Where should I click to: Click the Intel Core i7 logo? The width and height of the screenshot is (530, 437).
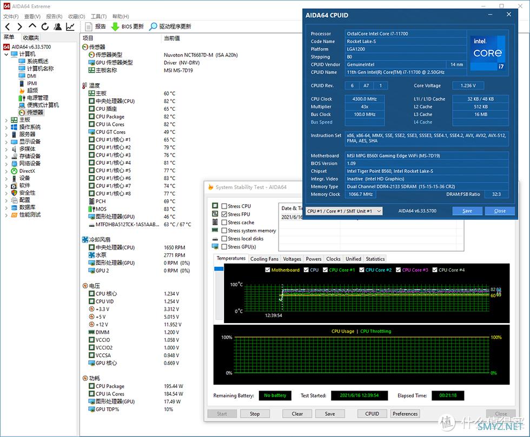tap(488, 53)
